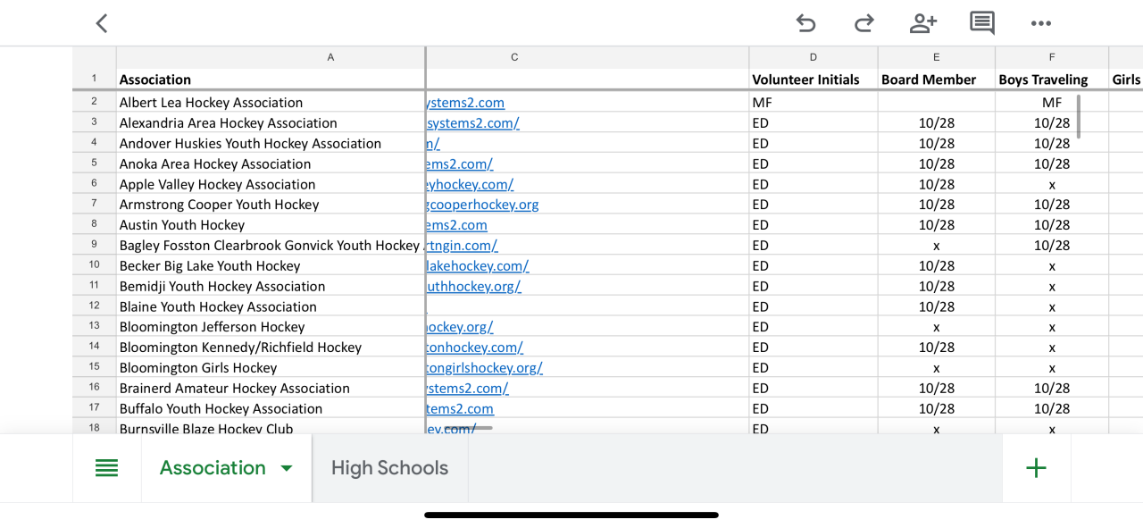Select column A header

(330, 57)
